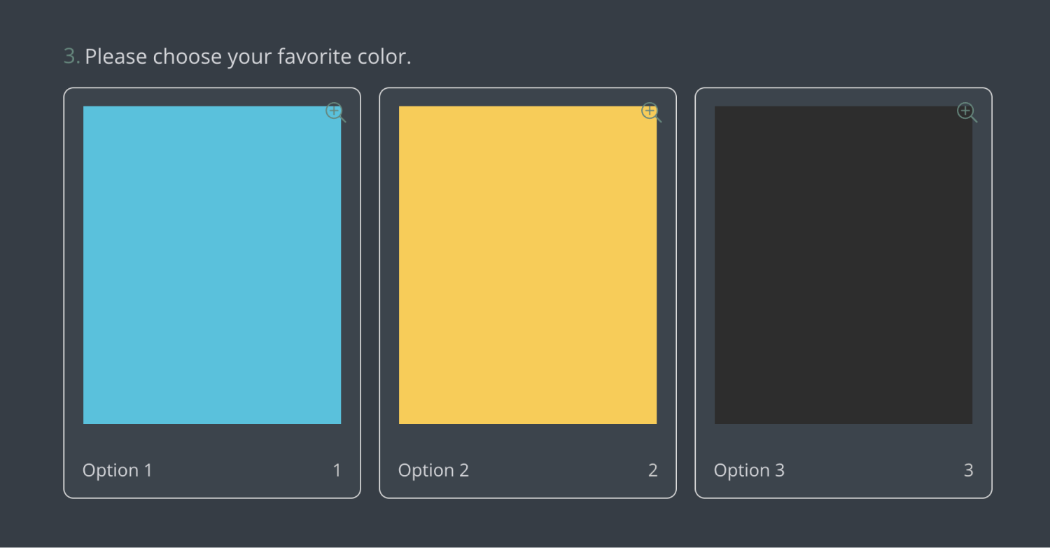Image resolution: width=1050 pixels, height=548 pixels.
Task: Click the key hint "2" in second card
Action: (x=652, y=470)
